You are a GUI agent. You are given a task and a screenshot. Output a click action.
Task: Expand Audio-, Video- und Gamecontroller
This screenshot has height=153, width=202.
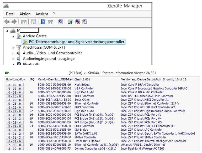pyautogui.click(x=13, y=53)
